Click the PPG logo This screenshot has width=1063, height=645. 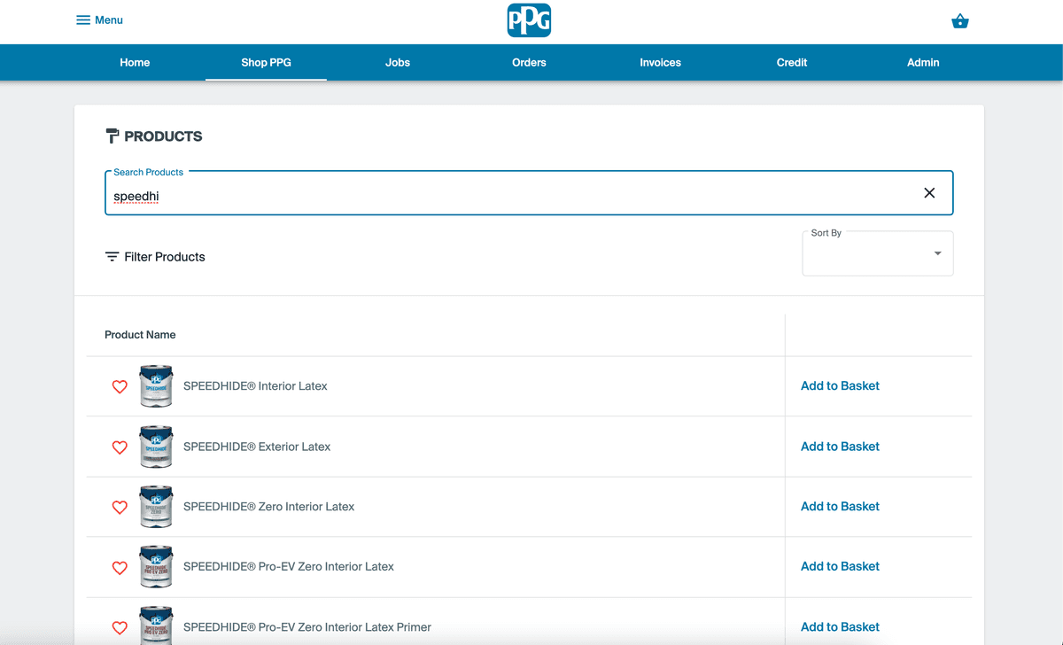click(x=529, y=20)
